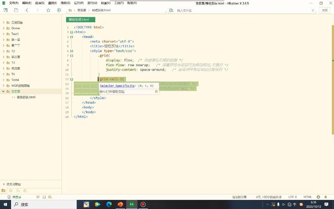The width and height of the screenshot is (334, 209).
Task: Click the user login icon in status bar
Action: pyautogui.click(x=9, y=197)
